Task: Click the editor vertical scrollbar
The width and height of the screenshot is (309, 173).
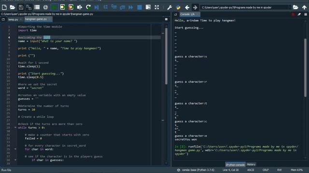Action: (166, 56)
